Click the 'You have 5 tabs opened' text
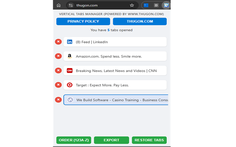236x147 pixels. click(x=111, y=30)
